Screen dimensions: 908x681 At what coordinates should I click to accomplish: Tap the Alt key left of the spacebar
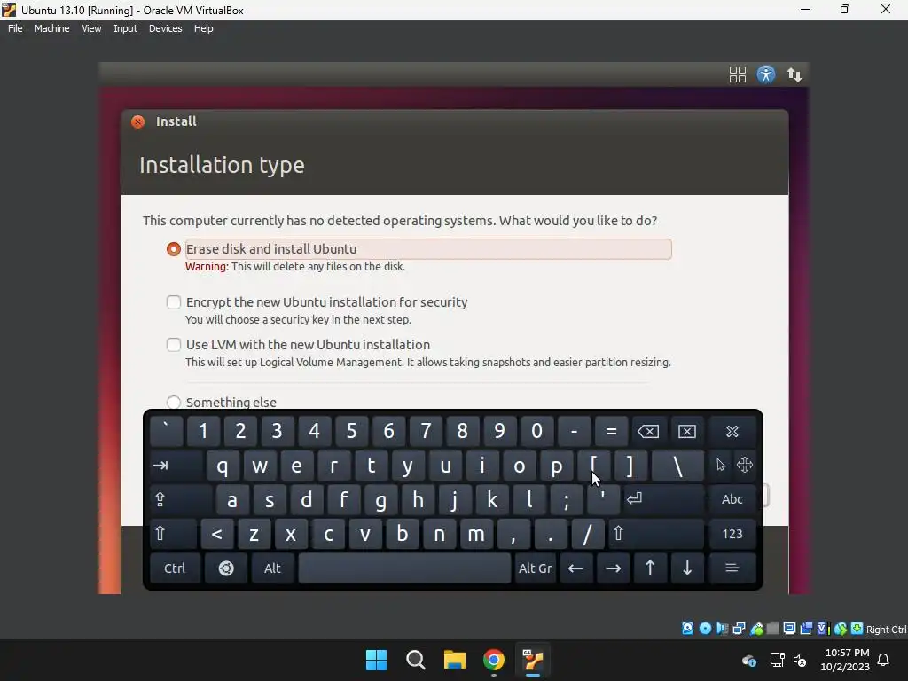272,568
